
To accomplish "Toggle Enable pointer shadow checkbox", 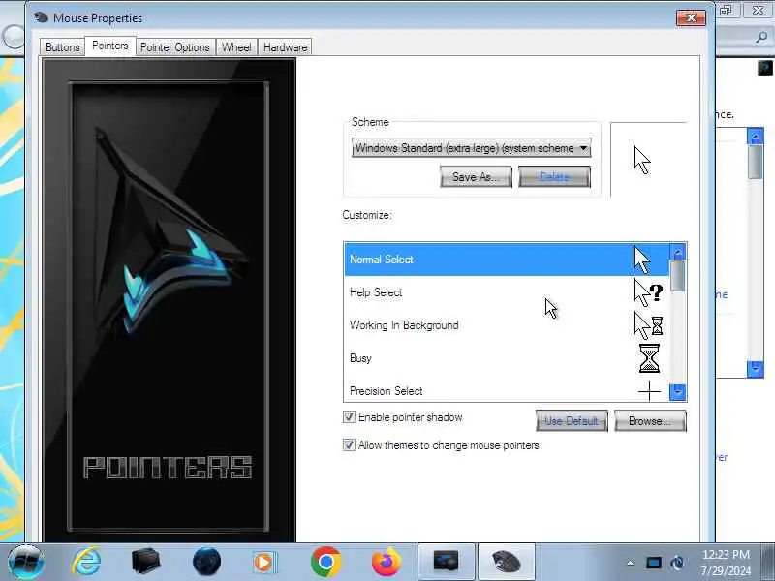I will coord(349,417).
